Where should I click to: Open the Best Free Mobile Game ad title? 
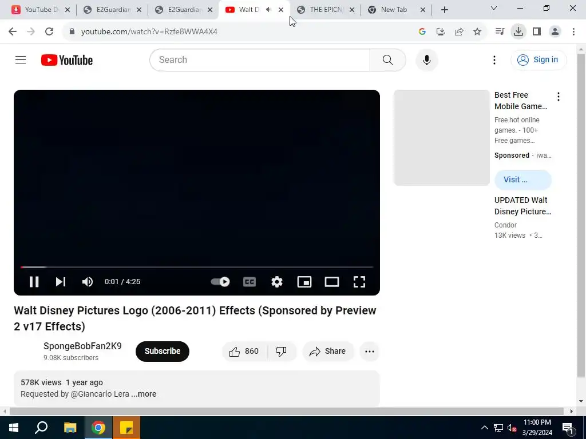pos(521,101)
